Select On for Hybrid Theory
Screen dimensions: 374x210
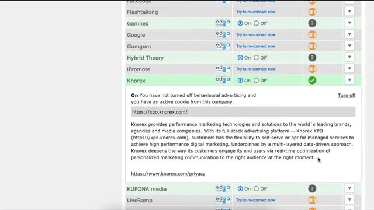click(x=240, y=58)
